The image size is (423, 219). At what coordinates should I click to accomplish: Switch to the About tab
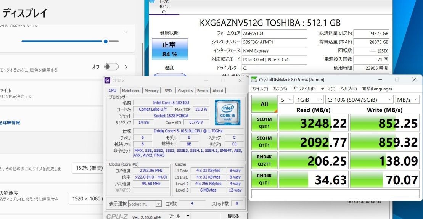[218, 91]
